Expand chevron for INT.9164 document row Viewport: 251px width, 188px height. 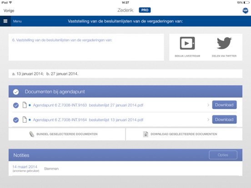pyautogui.click(x=208, y=119)
